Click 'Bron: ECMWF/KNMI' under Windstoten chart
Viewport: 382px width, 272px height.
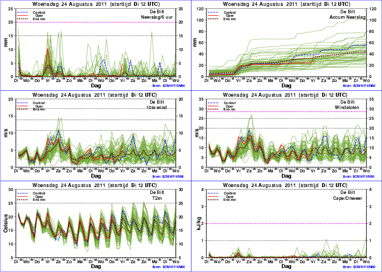coord(359,177)
